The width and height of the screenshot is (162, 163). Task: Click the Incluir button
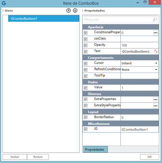click(x=15, y=157)
